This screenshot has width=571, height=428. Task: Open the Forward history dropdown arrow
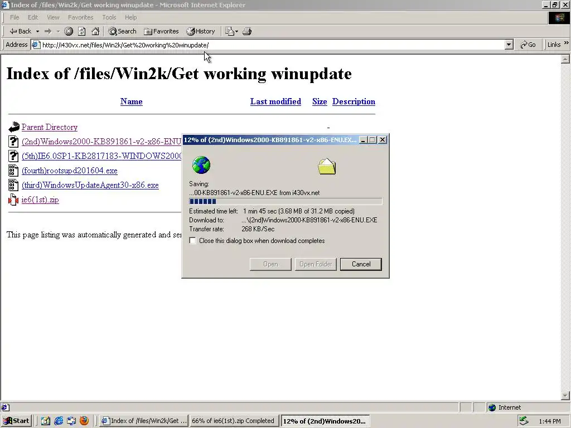(x=58, y=31)
